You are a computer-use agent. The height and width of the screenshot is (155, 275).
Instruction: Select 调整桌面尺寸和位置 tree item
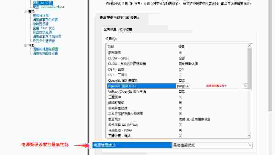pos(47,37)
